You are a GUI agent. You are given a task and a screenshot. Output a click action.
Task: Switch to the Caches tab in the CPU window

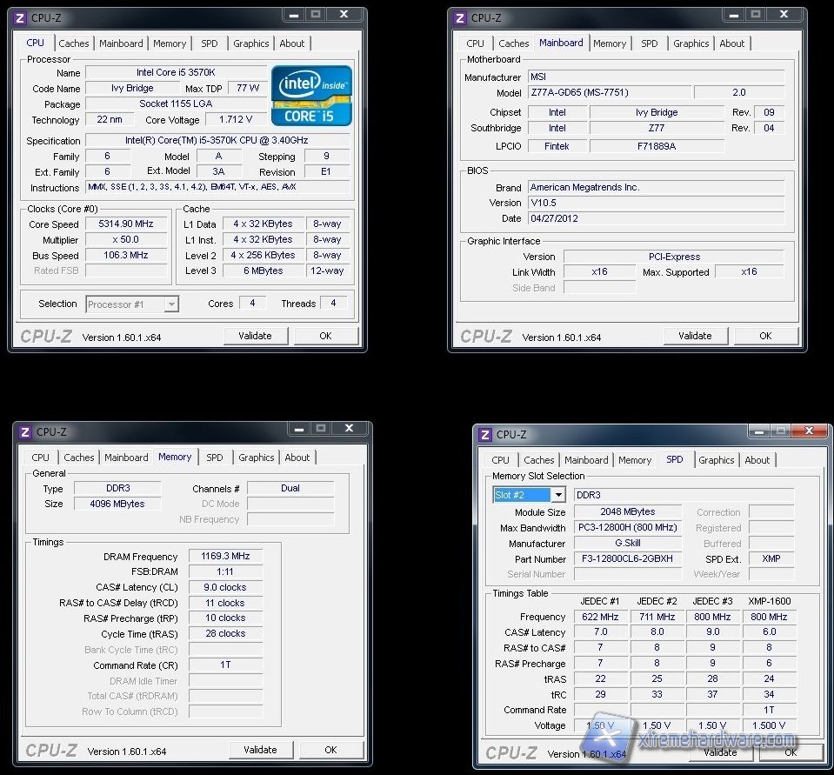point(74,43)
